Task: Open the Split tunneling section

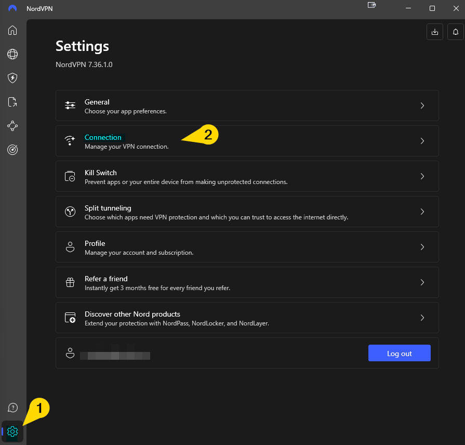Action: point(247,212)
